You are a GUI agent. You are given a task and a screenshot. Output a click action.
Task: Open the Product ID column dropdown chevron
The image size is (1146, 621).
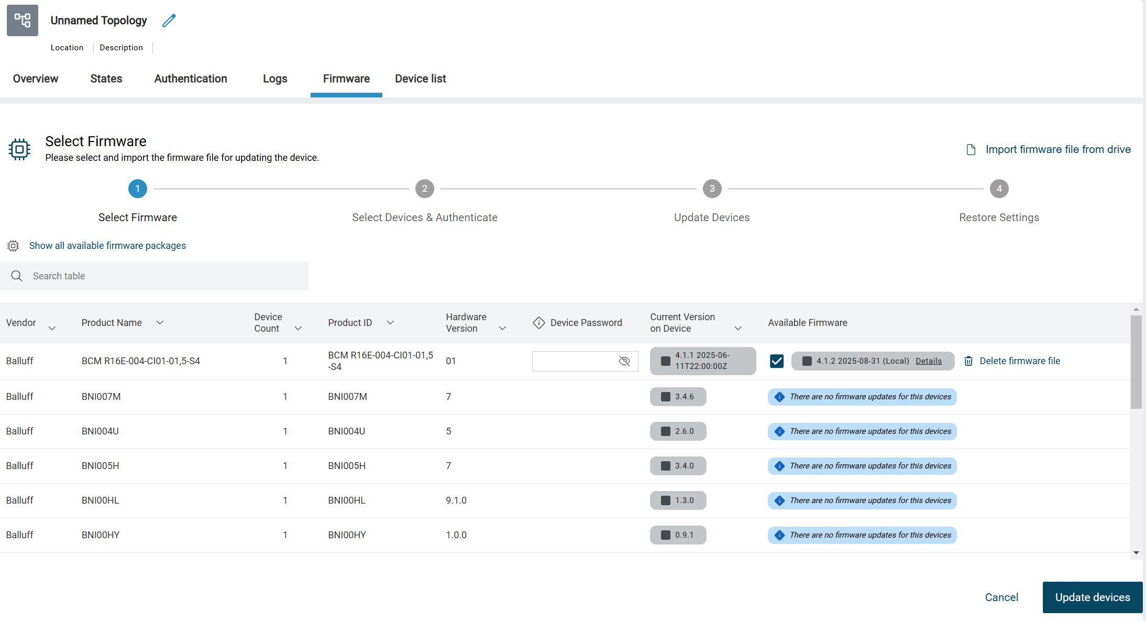point(390,323)
